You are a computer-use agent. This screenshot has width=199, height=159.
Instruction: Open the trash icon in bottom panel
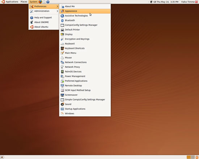197,157
